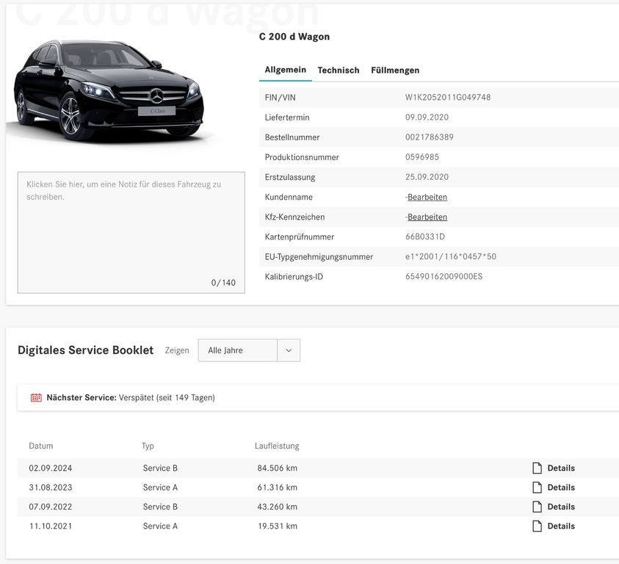
Task: View Details for Service A 19.531 km
Action: [560, 526]
